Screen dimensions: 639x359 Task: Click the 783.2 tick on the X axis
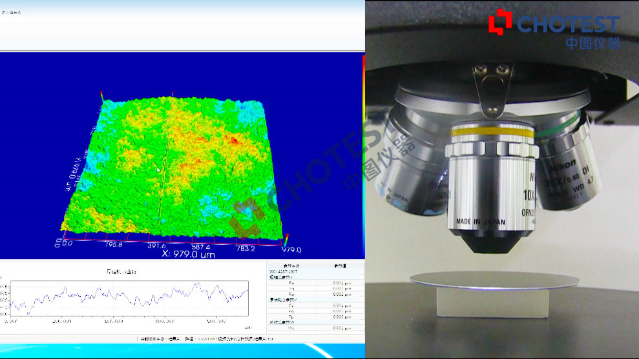pos(247,248)
